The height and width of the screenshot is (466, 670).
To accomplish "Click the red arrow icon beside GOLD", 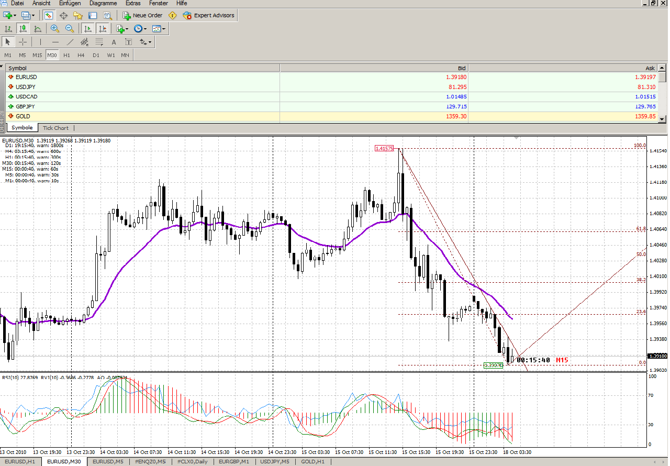I will click(11, 116).
